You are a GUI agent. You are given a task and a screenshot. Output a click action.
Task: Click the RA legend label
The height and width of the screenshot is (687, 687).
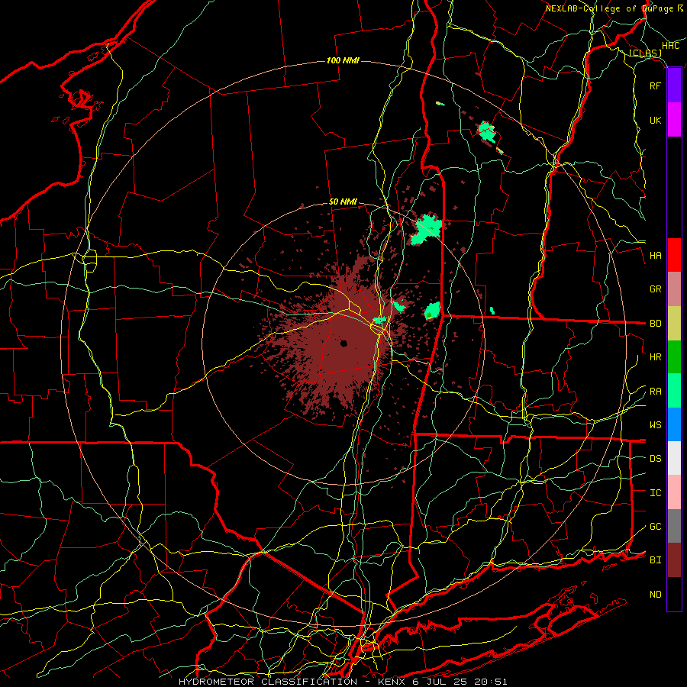pyautogui.click(x=655, y=392)
